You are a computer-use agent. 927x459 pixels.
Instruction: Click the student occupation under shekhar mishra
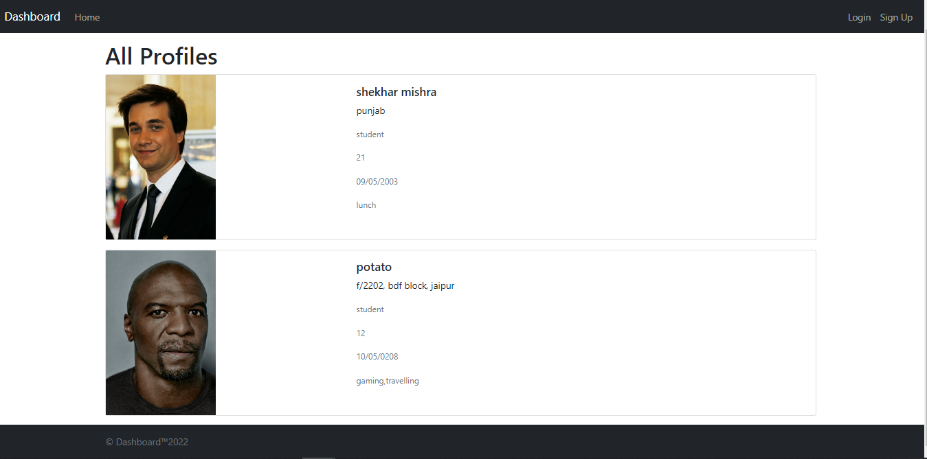point(370,134)
